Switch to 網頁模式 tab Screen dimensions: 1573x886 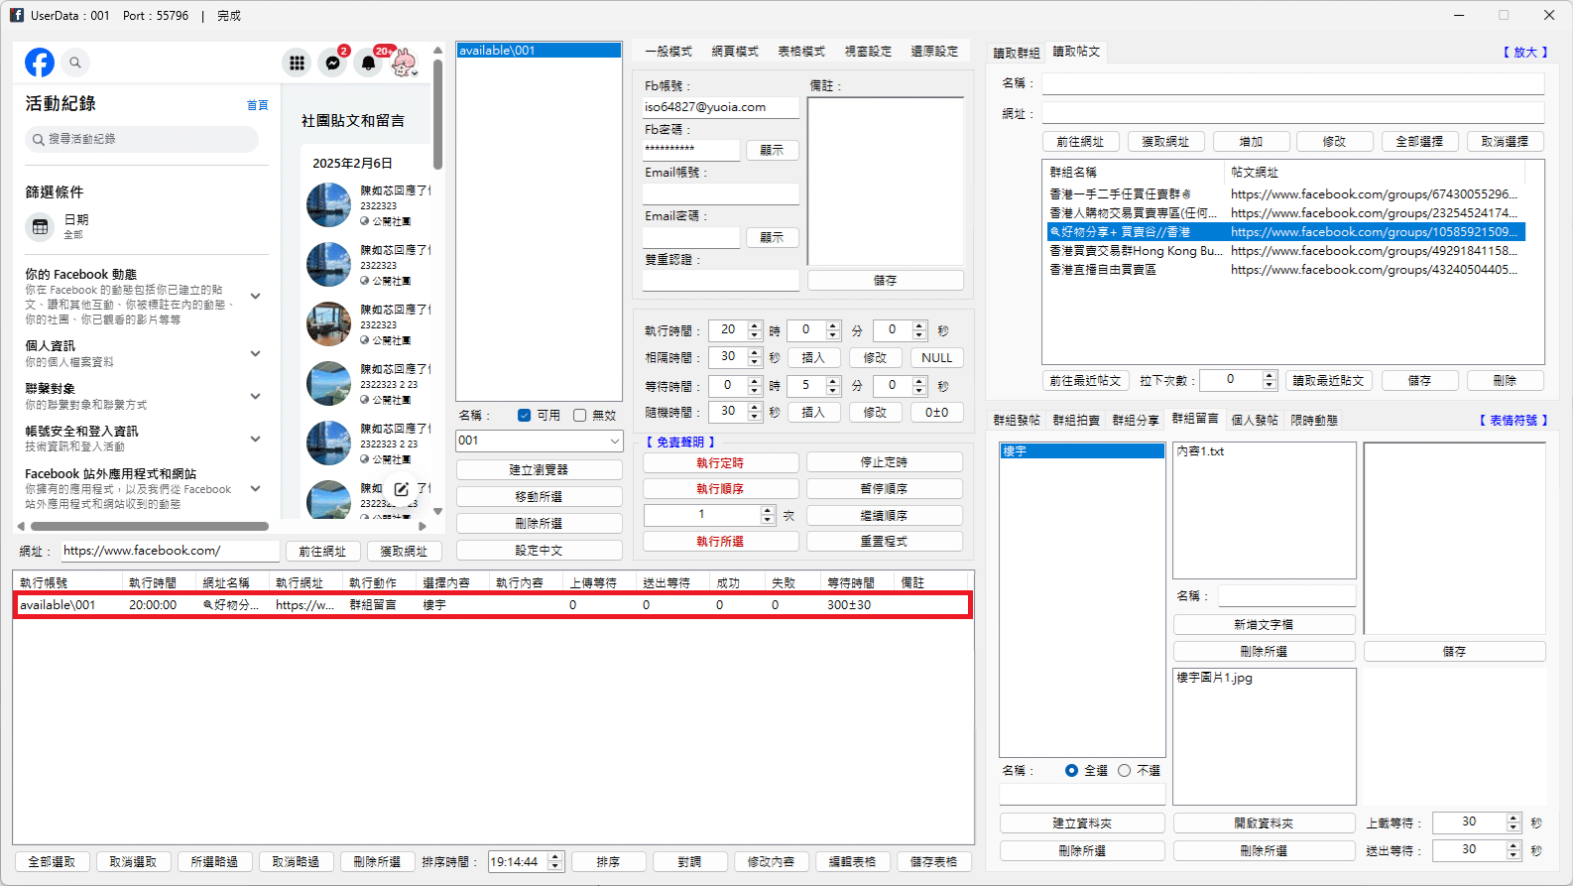735,52
